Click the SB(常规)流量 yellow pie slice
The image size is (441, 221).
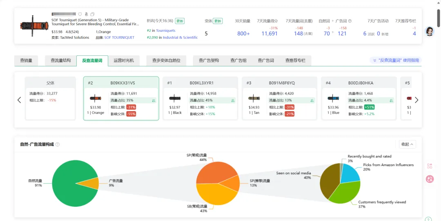click(214, 195)
